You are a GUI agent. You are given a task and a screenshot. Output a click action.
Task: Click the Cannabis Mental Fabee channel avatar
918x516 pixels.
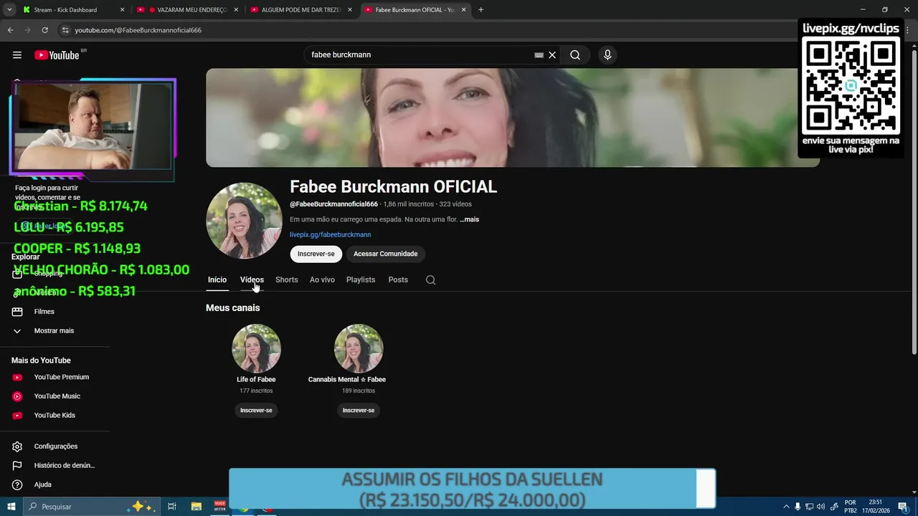pyautogui.click(x=359, y=348)
